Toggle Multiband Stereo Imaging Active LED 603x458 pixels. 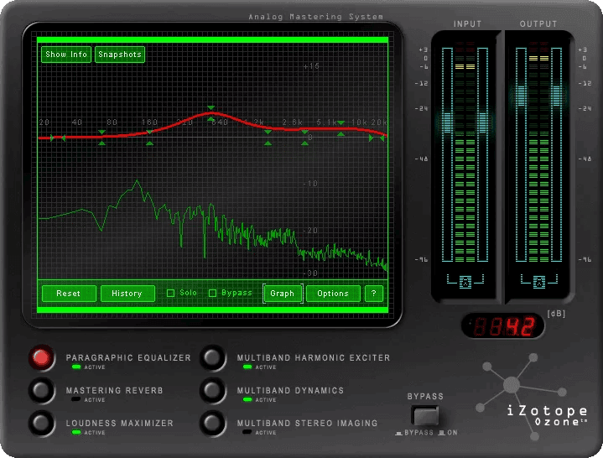[x=247, y=432]
